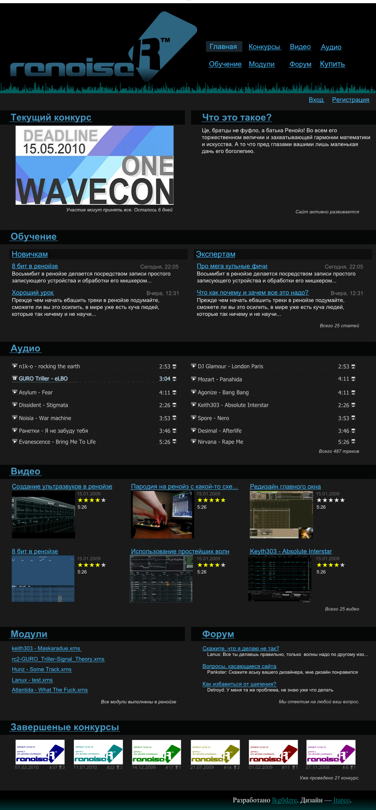The width and height of the screenshot is (376, 810).
Task: Play Ранетки - Я не забуду тебя
Action: point(15,430)
